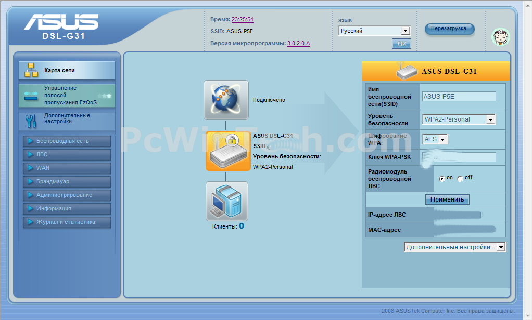Click the ASUS logo in header
This screenshot has height=320, width=532.
[x=61, y=22]
